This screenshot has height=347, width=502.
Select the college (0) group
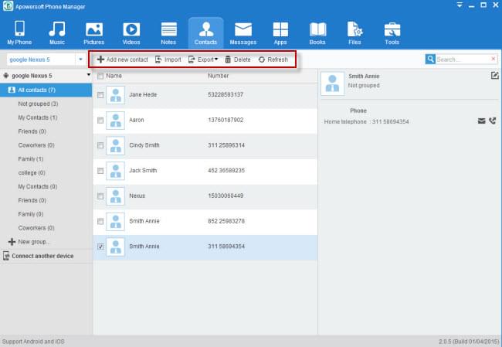pos(32,172)
